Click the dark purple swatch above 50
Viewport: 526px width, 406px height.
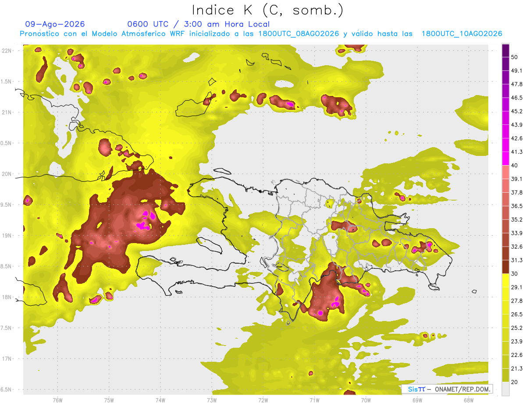pyautogui.click(x=505, y=50)
